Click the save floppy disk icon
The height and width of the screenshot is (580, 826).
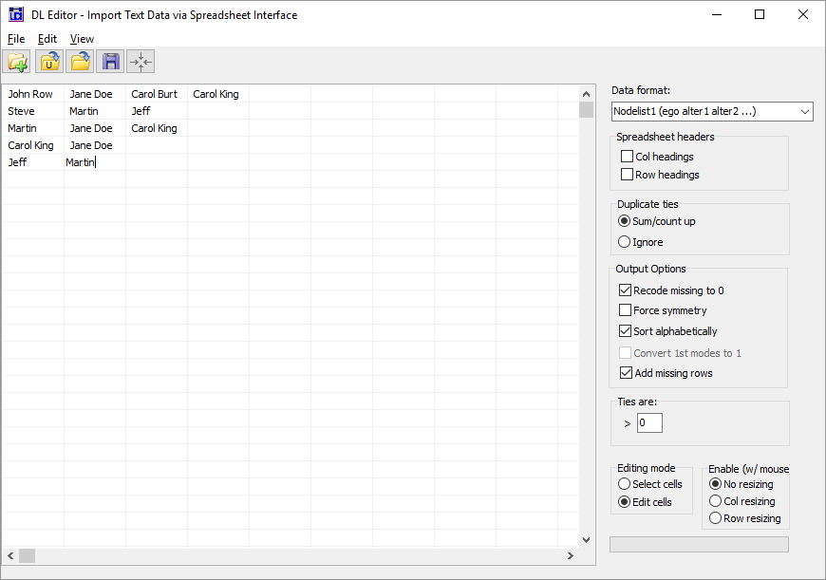point(110,62)
